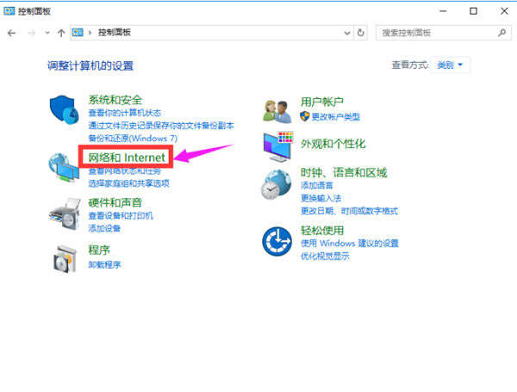The width and height of the screenshot is (517, 392).
Task: Open 查看网络状态和任务 link
Action: point(124,171)
